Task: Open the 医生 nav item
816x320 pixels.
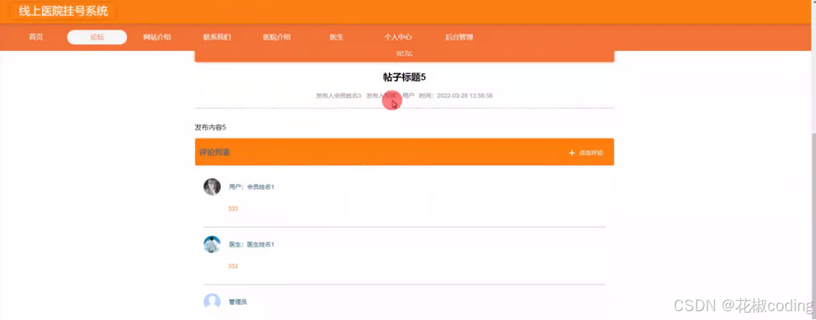Action: [336, 38]
